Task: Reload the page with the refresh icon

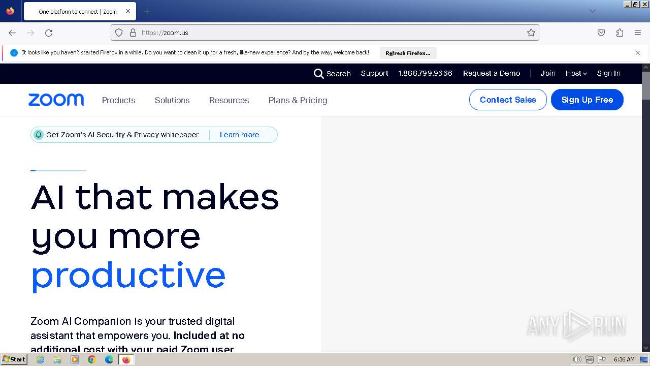Action: coord(49,33)
